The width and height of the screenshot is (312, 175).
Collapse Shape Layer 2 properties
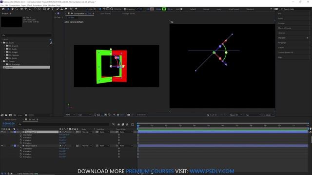click(x=13, y=132)
